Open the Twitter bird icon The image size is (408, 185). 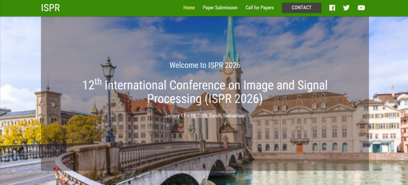[x=346, y=8]
